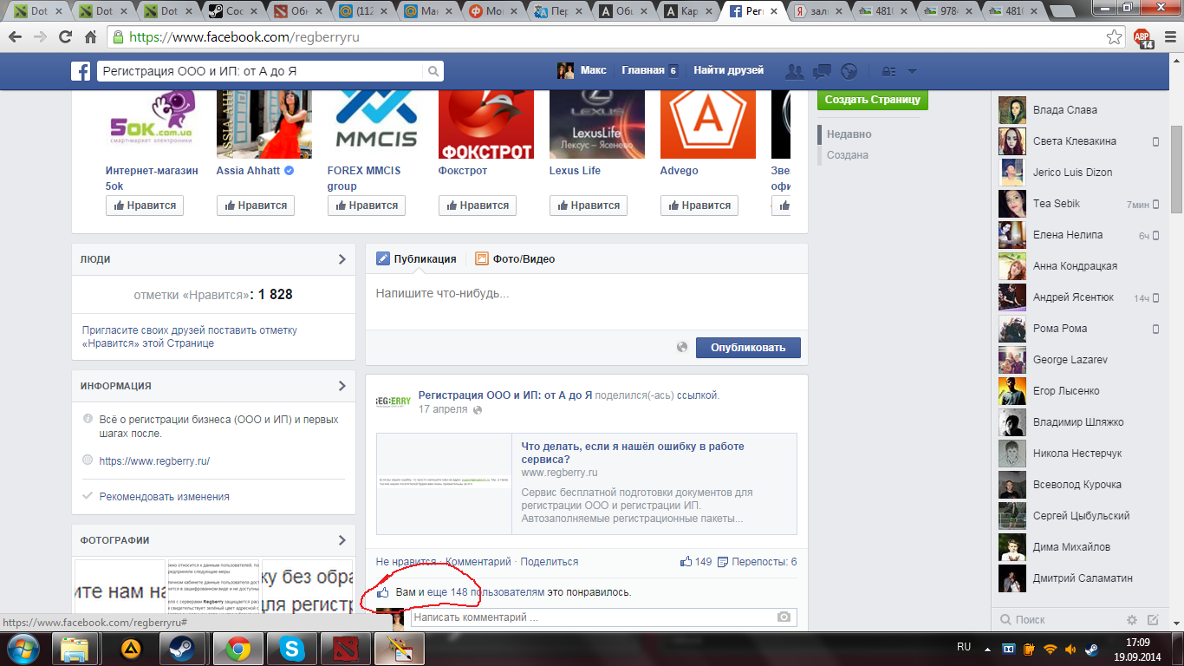Image resolution: width=1184 pixels, height=666 pixels.
Task: Switch to the Steam browser tab
Action: 232,12
